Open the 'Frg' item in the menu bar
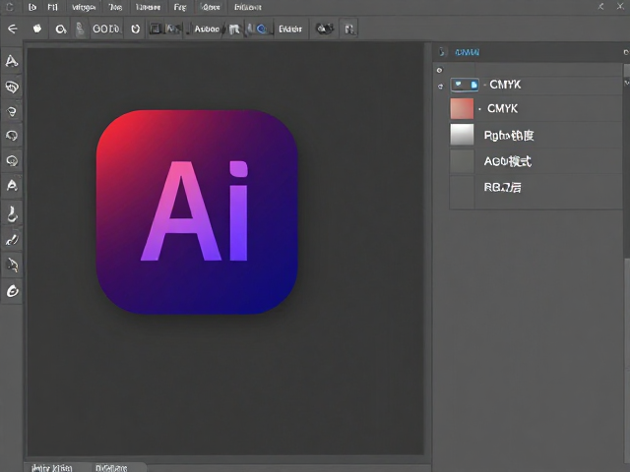This screenshot has height=472, width=630. point(180,7)
